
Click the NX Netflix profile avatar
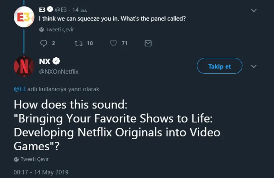click(24, 66)
